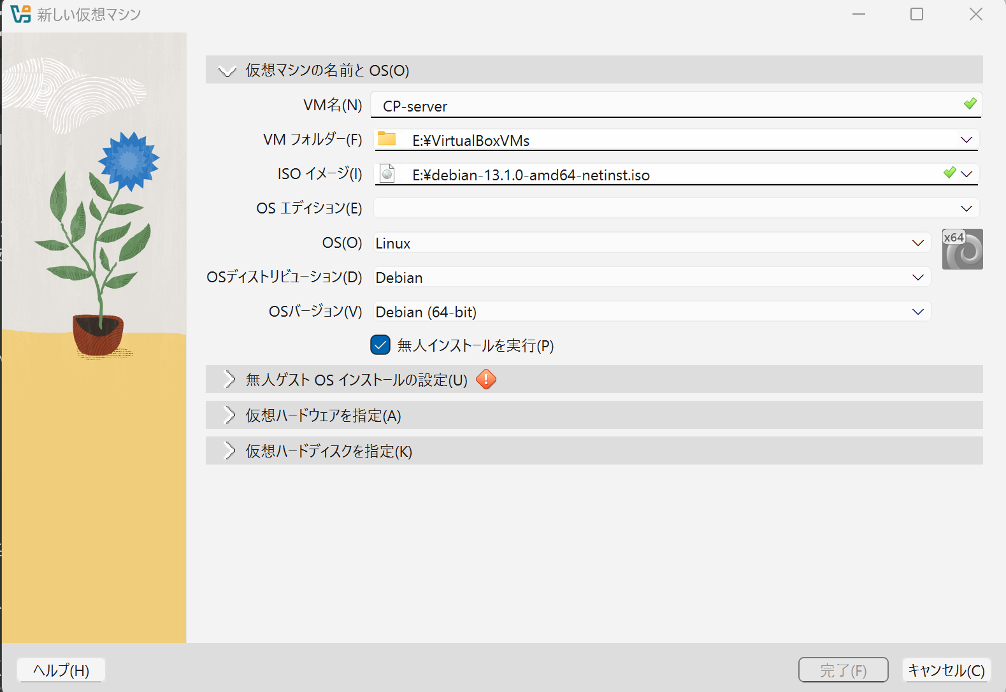Click the OSバージョン(V) label
The height and width of the screenshot is (692, 1006).
click(315, 312)
